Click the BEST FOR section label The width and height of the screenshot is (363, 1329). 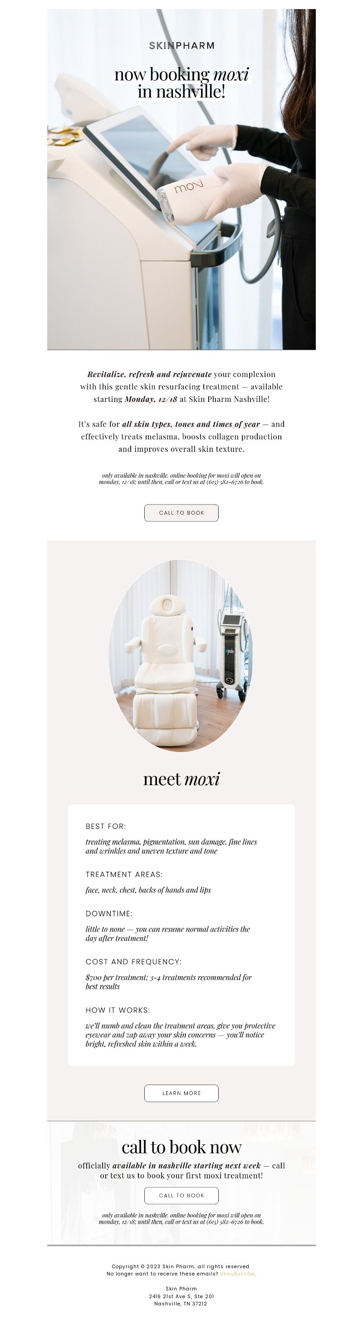coord(106,826)
